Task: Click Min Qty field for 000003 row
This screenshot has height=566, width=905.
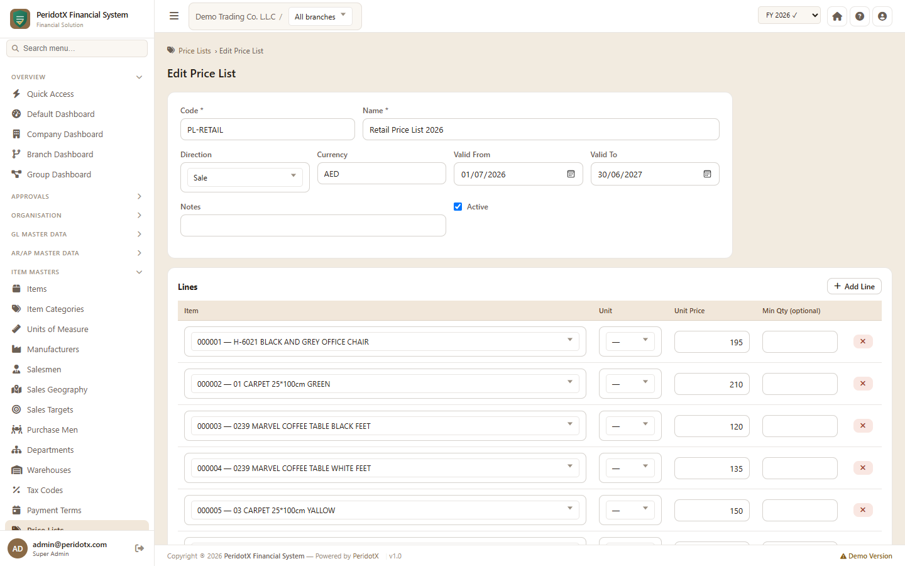Action: (800, 426)
